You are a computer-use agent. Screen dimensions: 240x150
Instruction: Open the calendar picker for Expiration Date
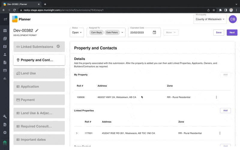154,32
